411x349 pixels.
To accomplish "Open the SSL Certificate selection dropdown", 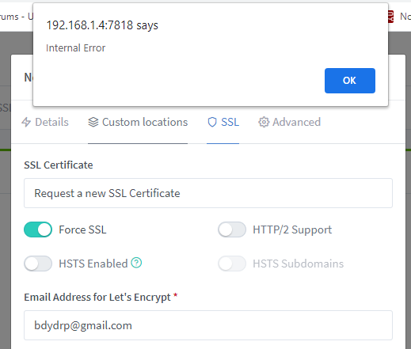I will point(208,193).
